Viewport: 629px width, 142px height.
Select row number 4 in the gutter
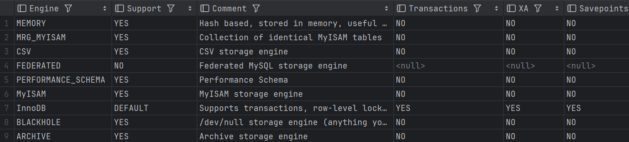tap(7, 66)
